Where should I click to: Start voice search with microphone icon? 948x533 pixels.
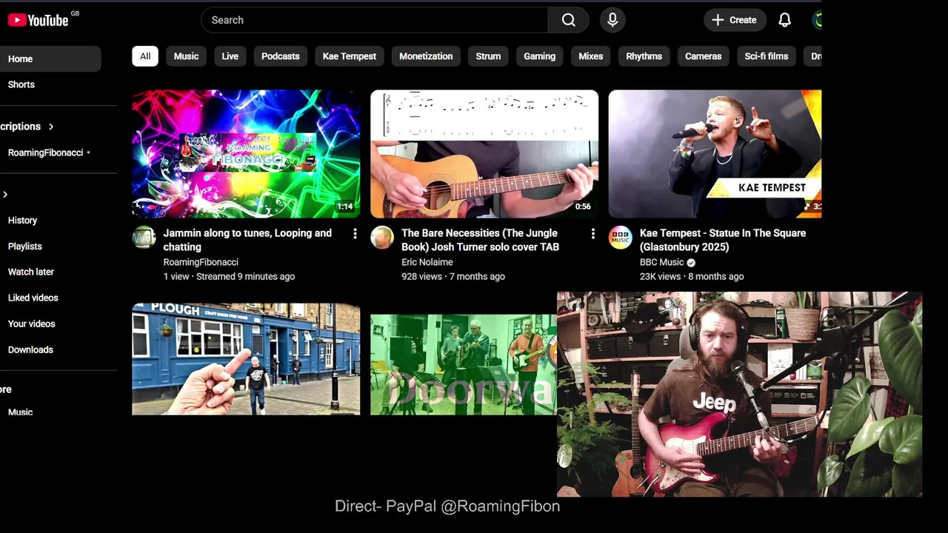click(x=612, y=20)
